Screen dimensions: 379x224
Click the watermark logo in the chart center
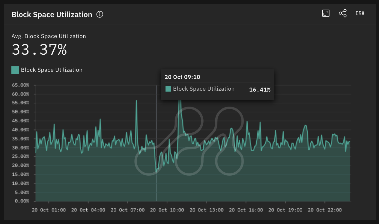[189, 141]
